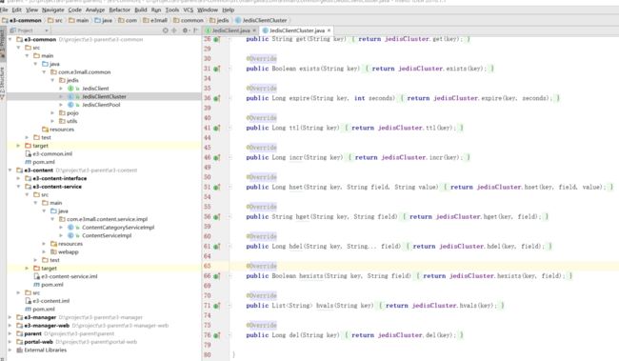The image size is (619, 361).
Task: Switch to the JedisClient.java tab
Action: click(231, 30)
